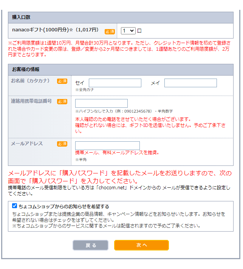Click the nanacoギフト(1000円分) product label

point(55,30)
